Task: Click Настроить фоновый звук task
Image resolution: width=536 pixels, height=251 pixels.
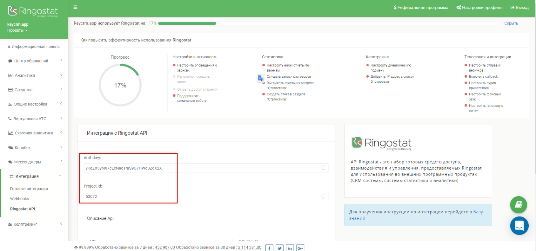Action: tap(485, 97)
